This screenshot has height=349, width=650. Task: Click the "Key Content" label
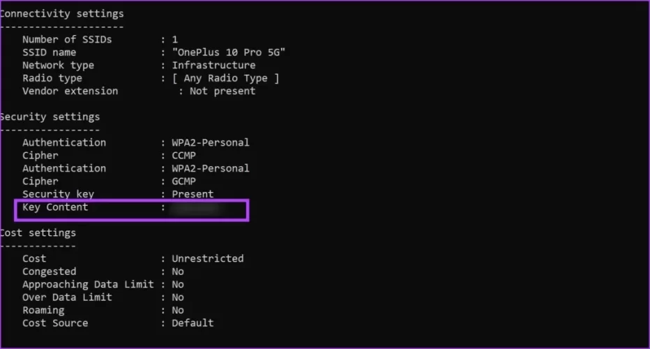55,207
